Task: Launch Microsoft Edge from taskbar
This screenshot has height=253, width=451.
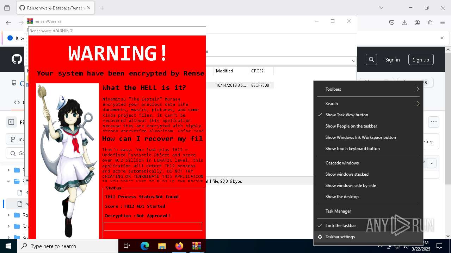Action: coord(145,246)
